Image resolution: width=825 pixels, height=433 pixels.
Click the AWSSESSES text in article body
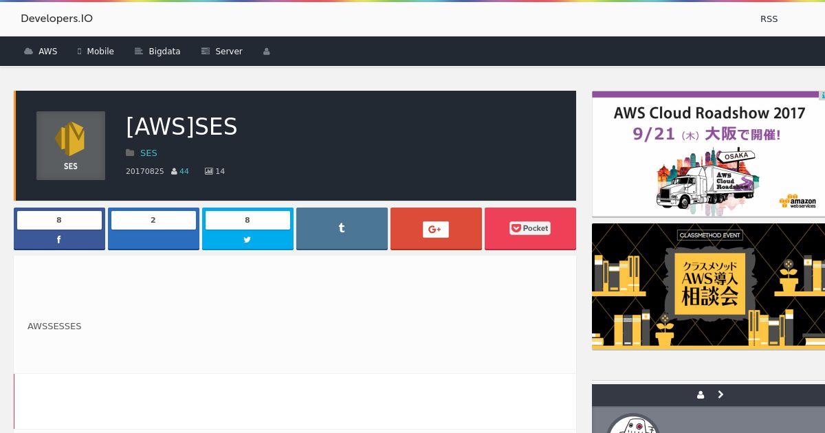pyautogui.click(x=54, y=326)
